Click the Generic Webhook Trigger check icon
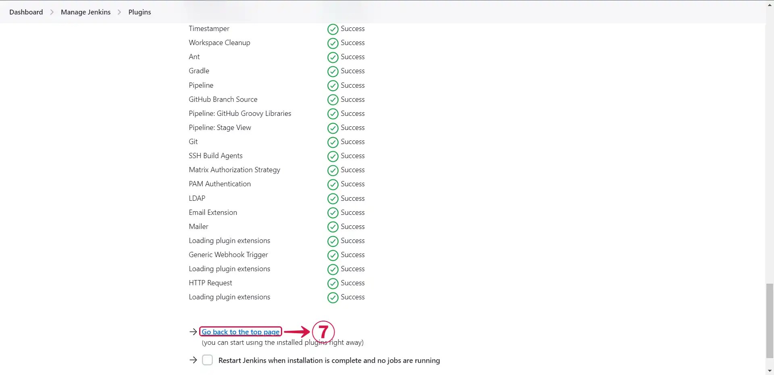The width and height of the screenshot is (774, 375). tap(333, 255)
